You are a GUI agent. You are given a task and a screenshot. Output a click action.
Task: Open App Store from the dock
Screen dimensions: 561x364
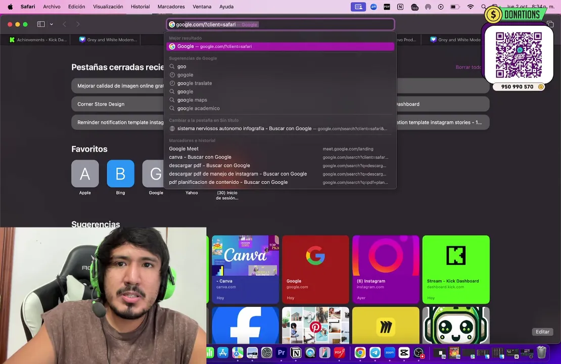pos(223,353)
